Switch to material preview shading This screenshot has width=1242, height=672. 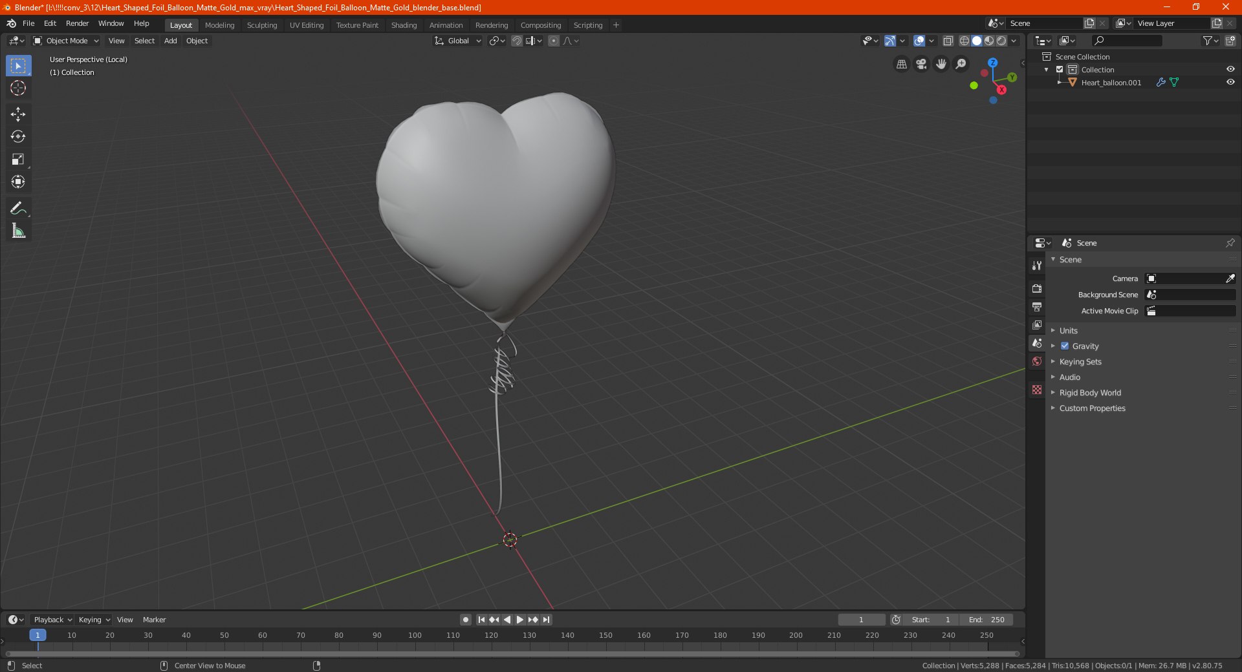[989, 41]
